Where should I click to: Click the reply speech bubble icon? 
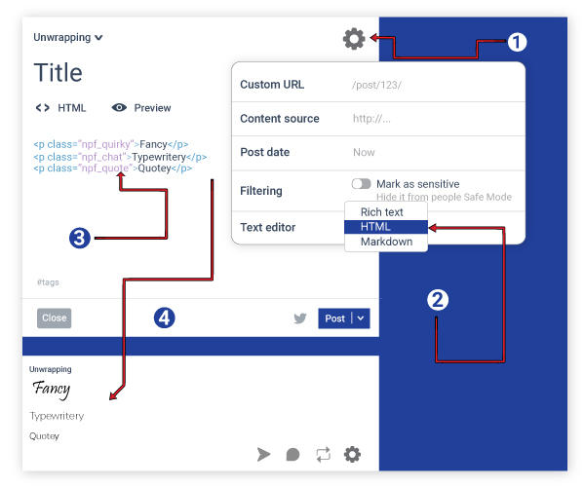click(292, 454)
